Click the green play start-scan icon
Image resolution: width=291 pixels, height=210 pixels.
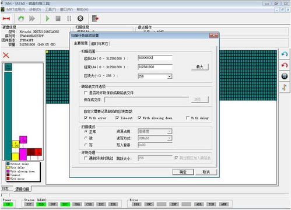[47, 19]
